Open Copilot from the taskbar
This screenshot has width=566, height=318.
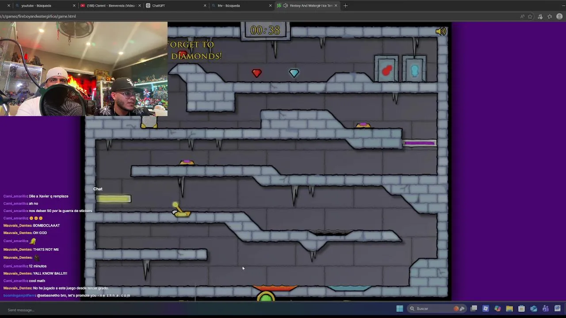[497, 309]
